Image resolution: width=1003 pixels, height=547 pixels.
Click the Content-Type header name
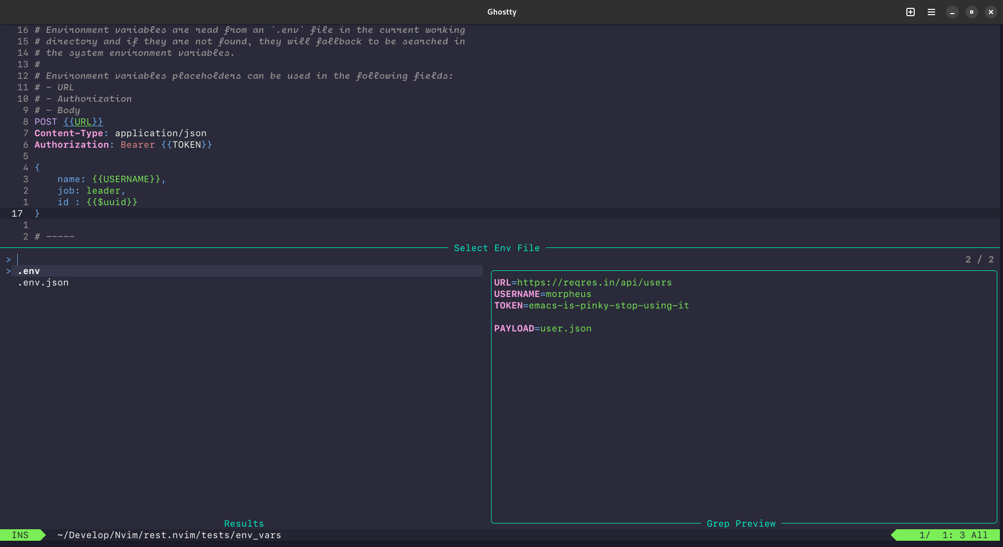pyautogui.click(x=69, y=133)
